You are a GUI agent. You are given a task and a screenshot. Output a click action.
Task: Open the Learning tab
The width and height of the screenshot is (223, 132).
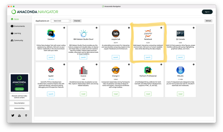coord(16,33)
